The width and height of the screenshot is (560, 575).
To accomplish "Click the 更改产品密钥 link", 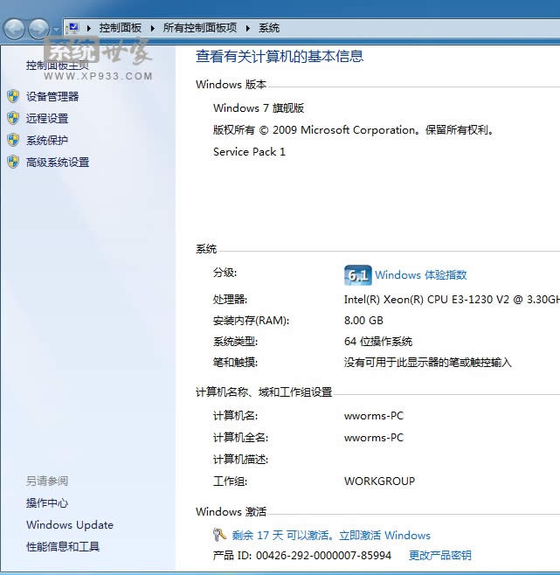I will point(439,556).
